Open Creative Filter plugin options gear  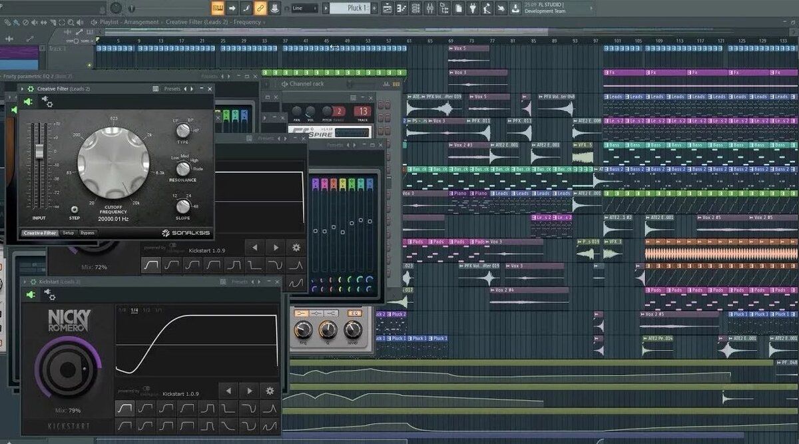pyautogui.click(x=30, y=89)
